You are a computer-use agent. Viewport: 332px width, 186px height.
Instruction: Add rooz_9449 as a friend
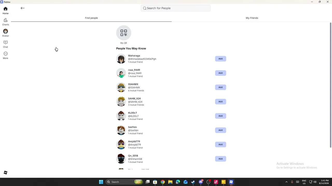pos(220,73)
